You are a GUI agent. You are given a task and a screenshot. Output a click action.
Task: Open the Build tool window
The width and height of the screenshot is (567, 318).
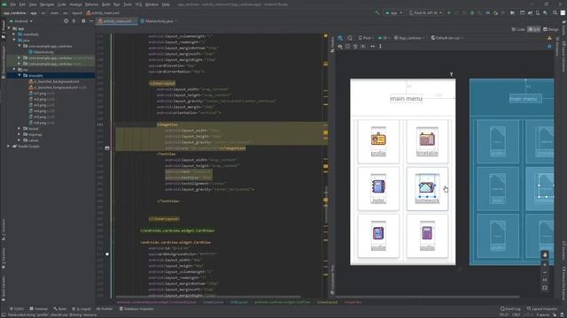click(x=60, y=309)
